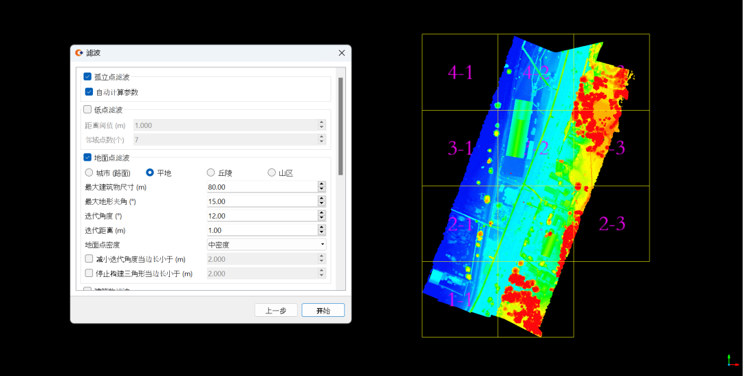Screen dimensions: 743x376
Task: Click the app logo in the 滤波 title bar
Action: [80, 53]
